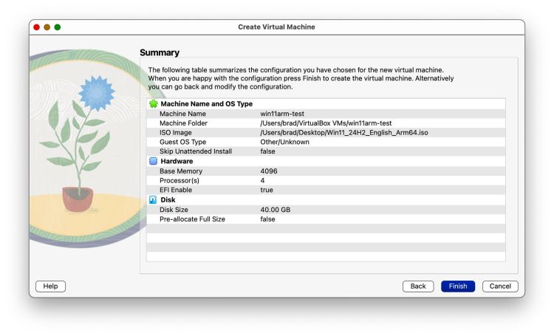The width and height of the screenshot is (554, 336).
Task: Click the green Machine Name and OS Type icon
Action: 154,104
